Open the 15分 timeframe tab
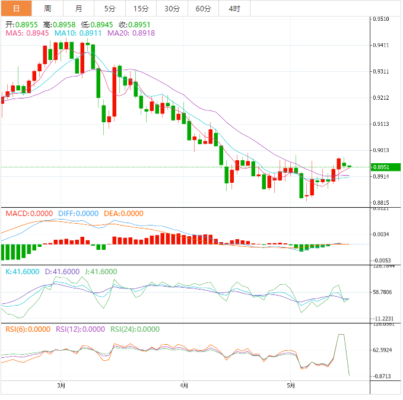This screenshot has width=403, height=400. (141, 8)
